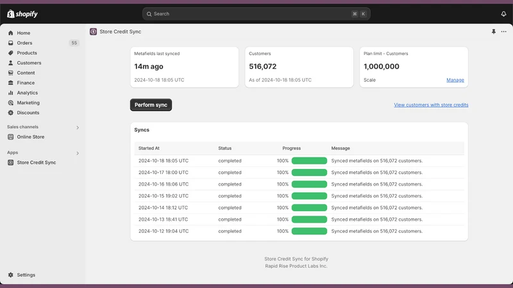Open View customers with store credits link
The width and height of the screenshot is (513, 288).
click(431, 105)
